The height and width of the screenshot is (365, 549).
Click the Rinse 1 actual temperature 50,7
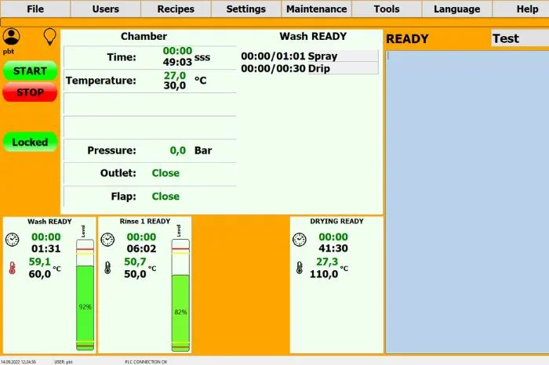tap(135, 262)
